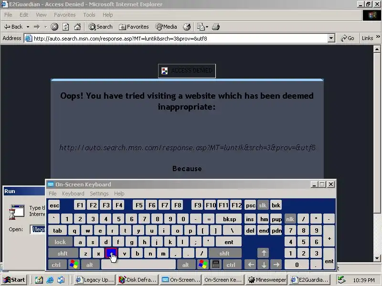Open the Favorites pane toolbar button
Viewport: 382px width, 286px height.
point(134,27)
